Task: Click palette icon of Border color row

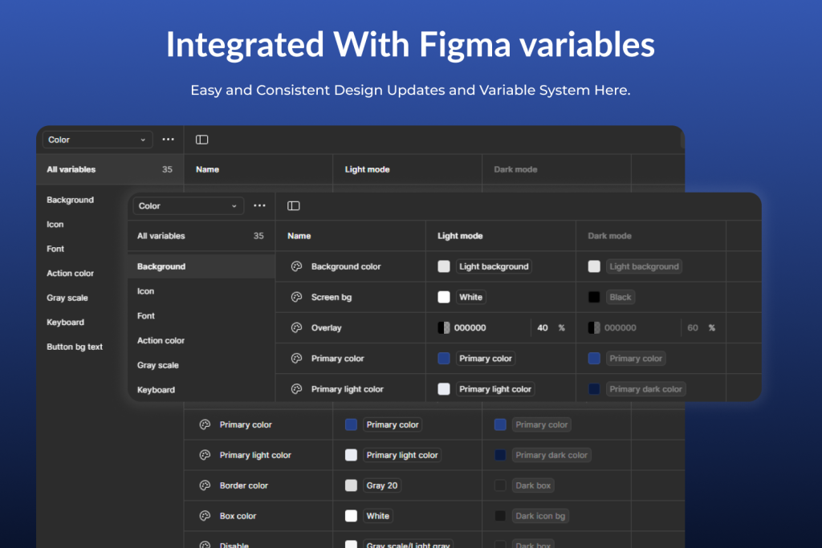Action: [x=205, y=485]
